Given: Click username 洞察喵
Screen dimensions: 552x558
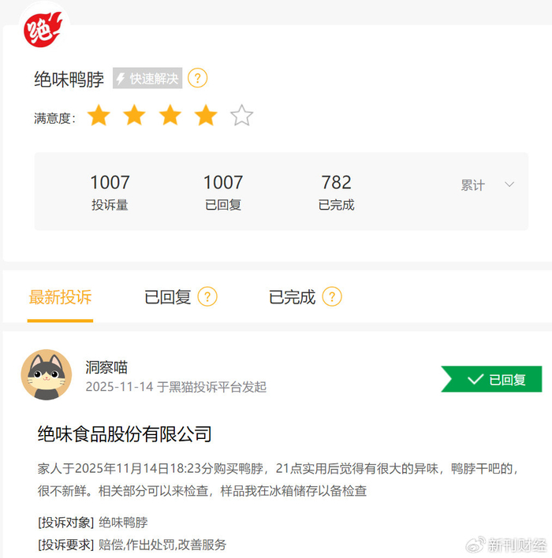Looking at the screenshot, I should tap(106, 367).
